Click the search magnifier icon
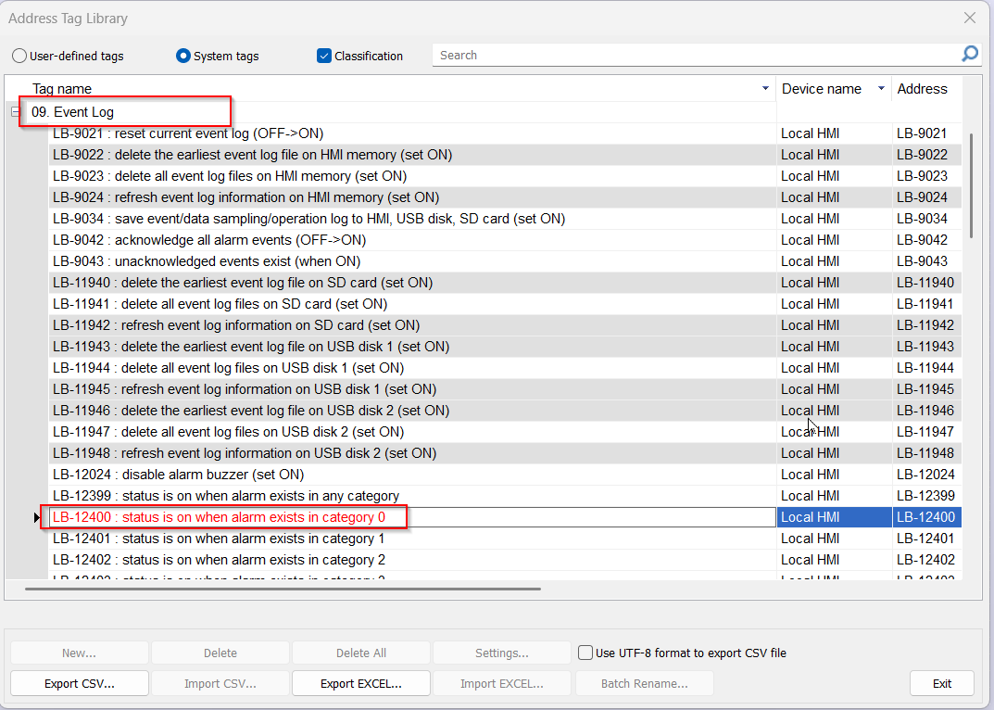Viewport: 994px width, 710px height. tap(969, 55)
